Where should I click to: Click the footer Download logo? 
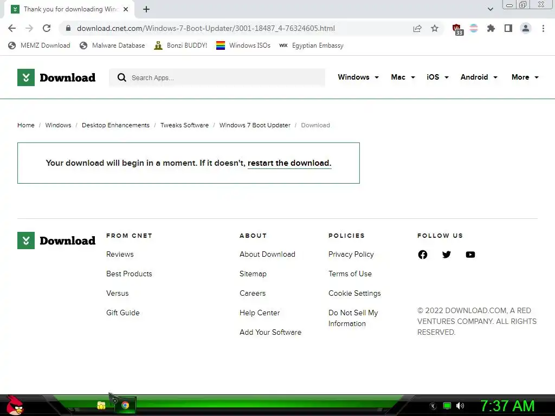tap(56, 240)
